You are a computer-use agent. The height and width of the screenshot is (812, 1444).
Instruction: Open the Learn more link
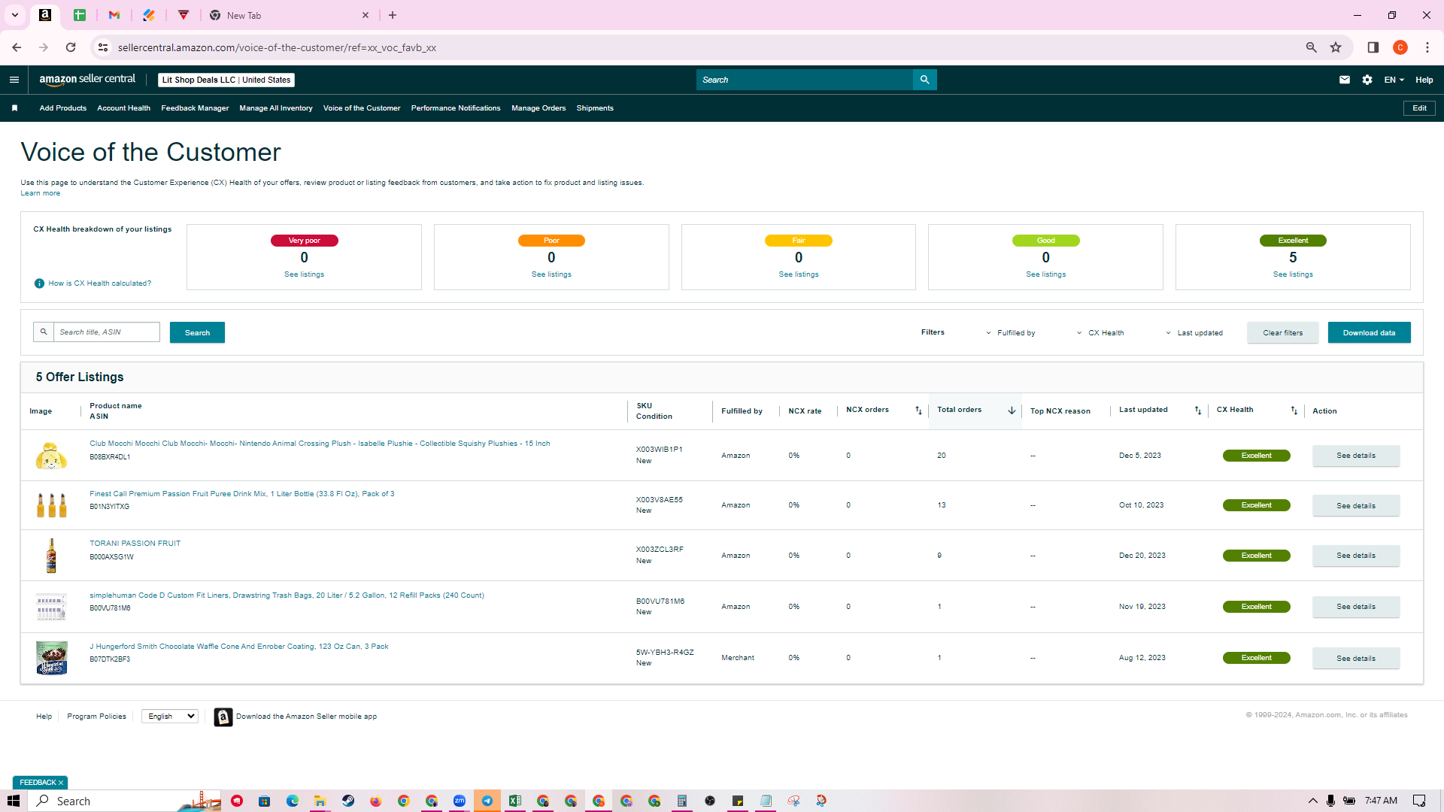coord(41,193)
